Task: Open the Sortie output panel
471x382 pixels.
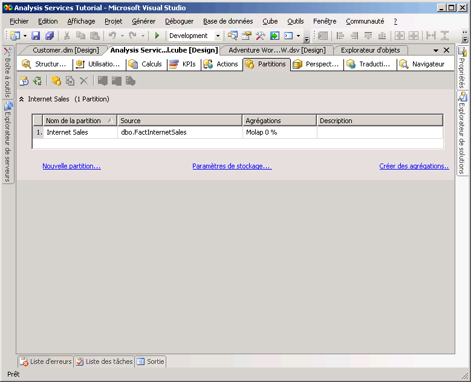Action: point(151,361)
